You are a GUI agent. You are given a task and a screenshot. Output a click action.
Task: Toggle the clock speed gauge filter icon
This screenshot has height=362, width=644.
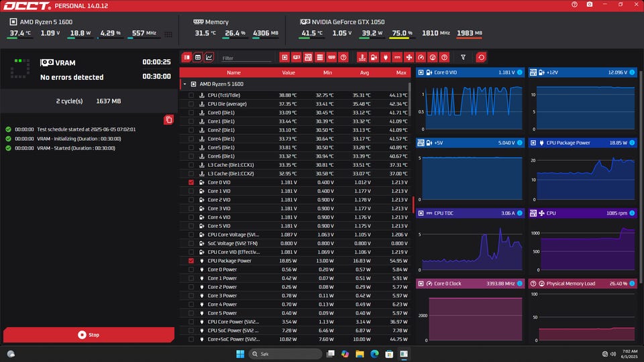(x=421, y=58)
